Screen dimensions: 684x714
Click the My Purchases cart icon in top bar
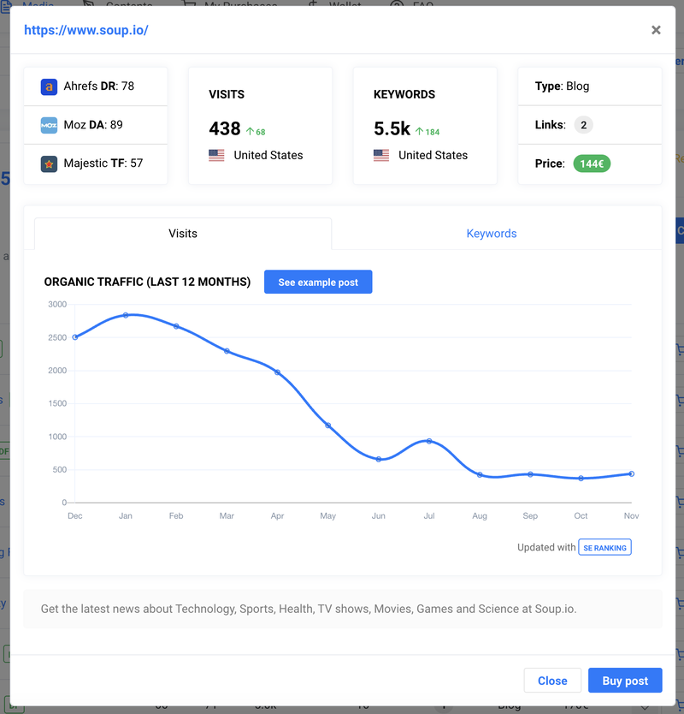point(189,4)
